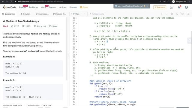The image size is (192, 108).
Task: Collapse code fold arrow at line 20
Action: click(76, 42)
